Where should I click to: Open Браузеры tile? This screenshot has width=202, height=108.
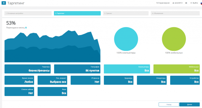[x=119, y=80]
